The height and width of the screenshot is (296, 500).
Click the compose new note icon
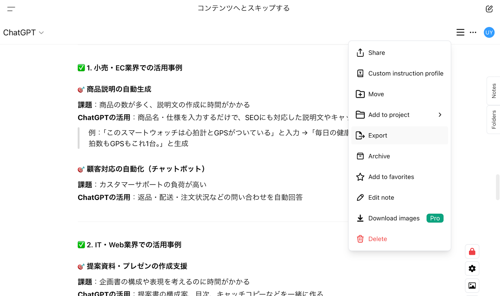tap(489, 9)
